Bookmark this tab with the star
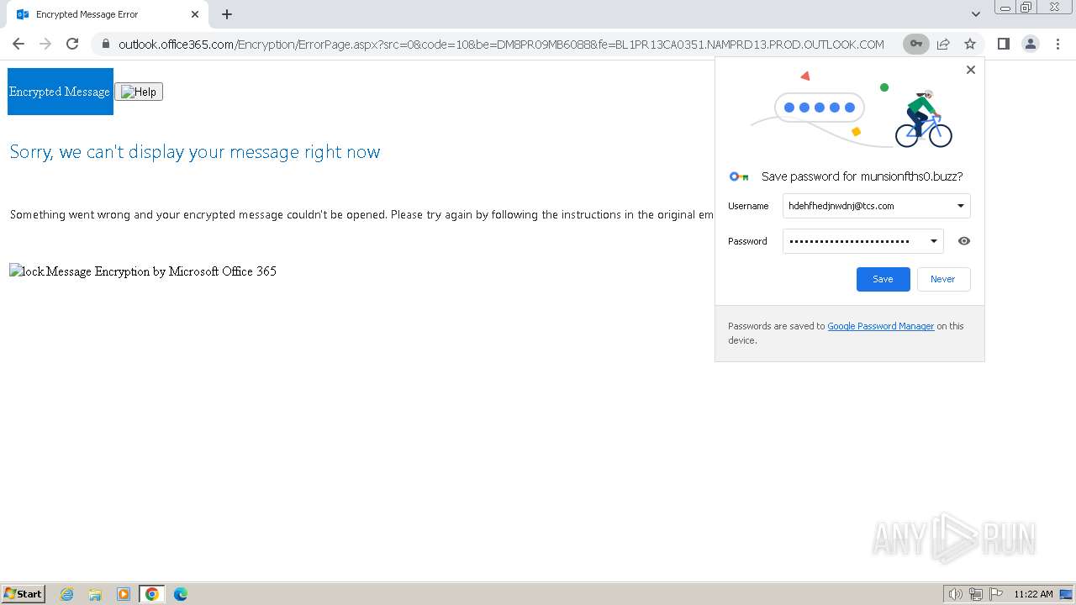The image size is (1076, 605). [970, 44]
